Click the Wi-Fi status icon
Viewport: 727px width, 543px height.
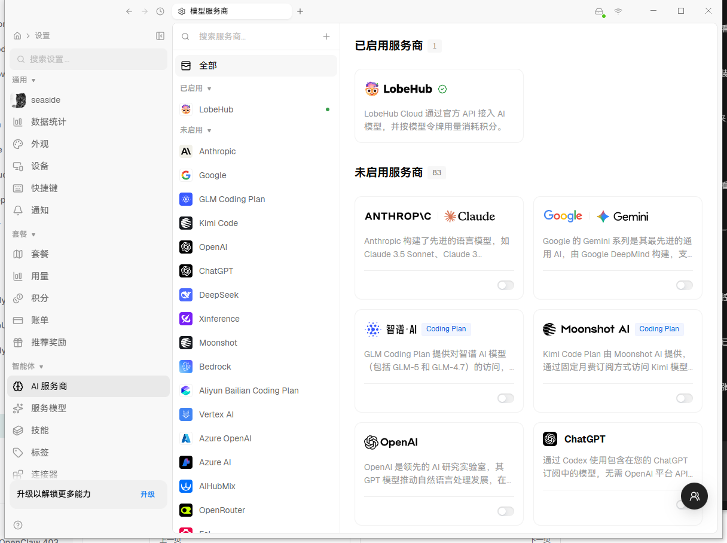click(x=618, y=11)
